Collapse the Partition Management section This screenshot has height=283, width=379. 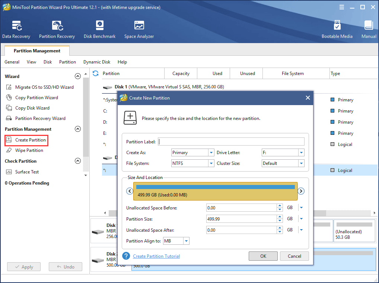click(77, 129)
